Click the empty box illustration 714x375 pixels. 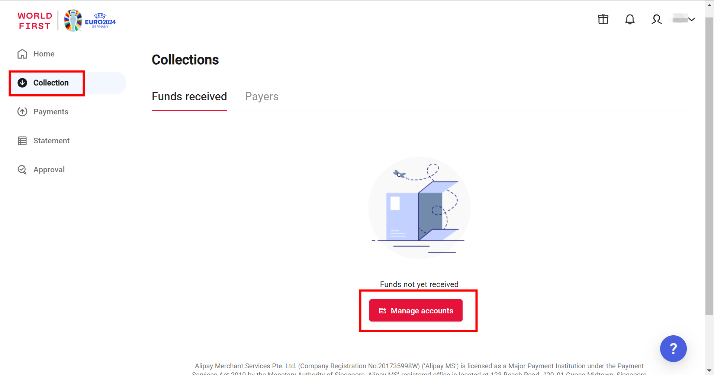(419, 208)
